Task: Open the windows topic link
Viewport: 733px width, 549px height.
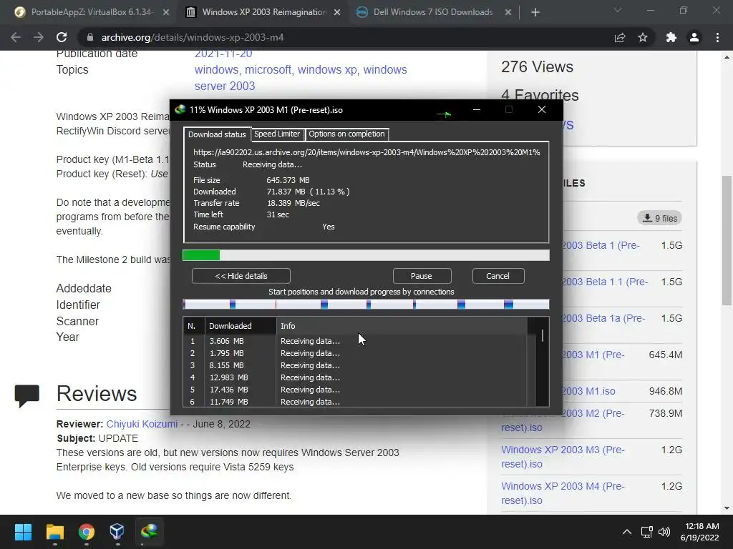Action: pos(216,69)
